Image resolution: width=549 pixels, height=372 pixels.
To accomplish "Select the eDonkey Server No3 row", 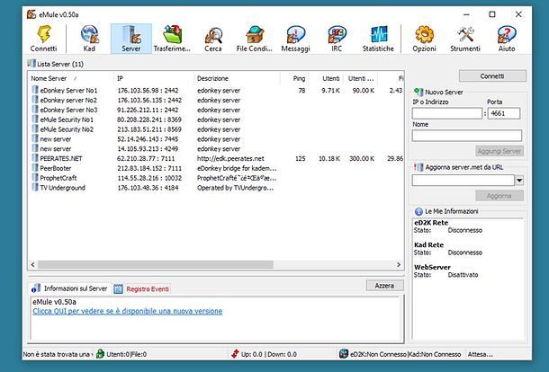I will 216,110.
